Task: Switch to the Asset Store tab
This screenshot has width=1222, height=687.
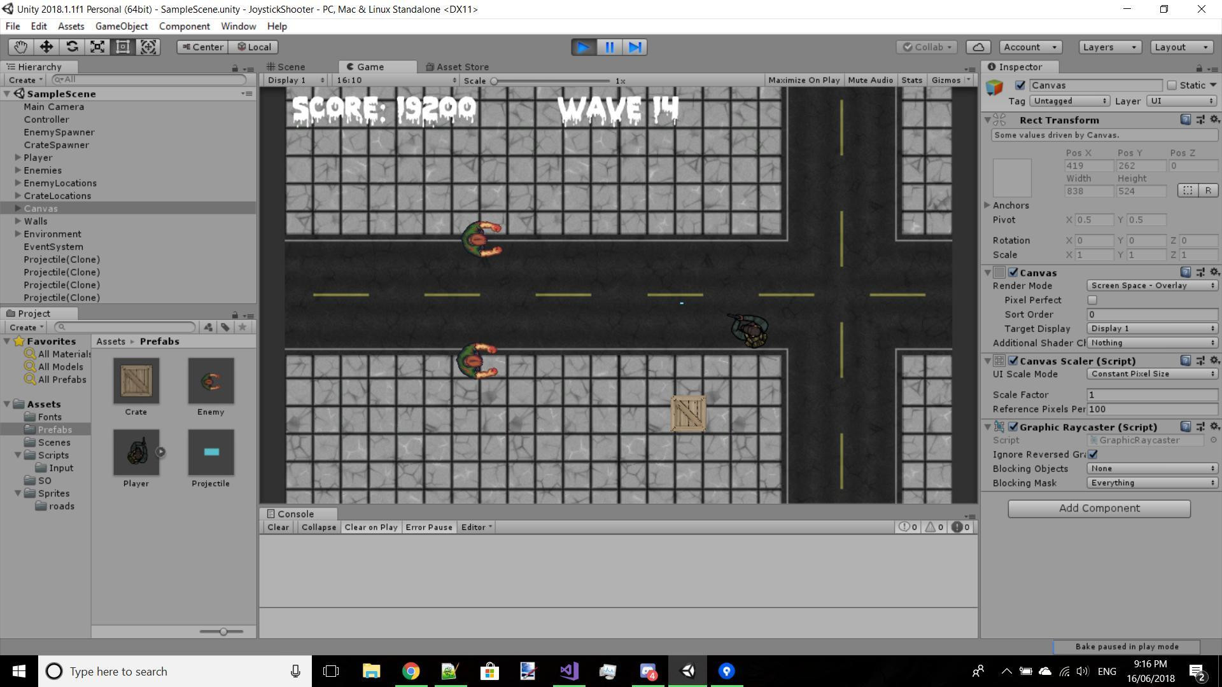Action: pyautogui.click(x=457, y=67)
